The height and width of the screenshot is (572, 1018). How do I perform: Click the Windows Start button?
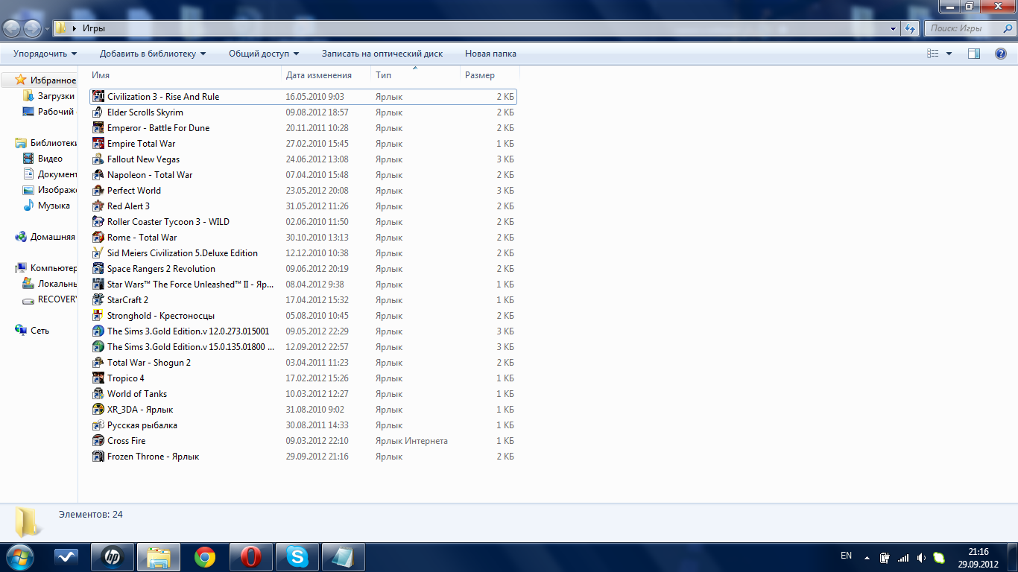coord(19,557)
